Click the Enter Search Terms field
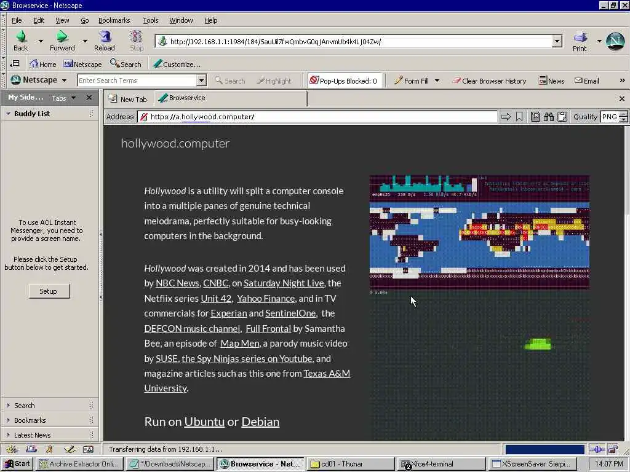Viewport: 630px width, 472px height. (x=137, y=81)
